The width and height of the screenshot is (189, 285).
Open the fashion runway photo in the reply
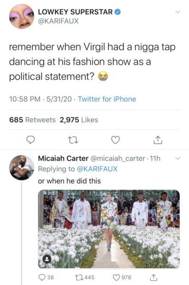[109, 229]
